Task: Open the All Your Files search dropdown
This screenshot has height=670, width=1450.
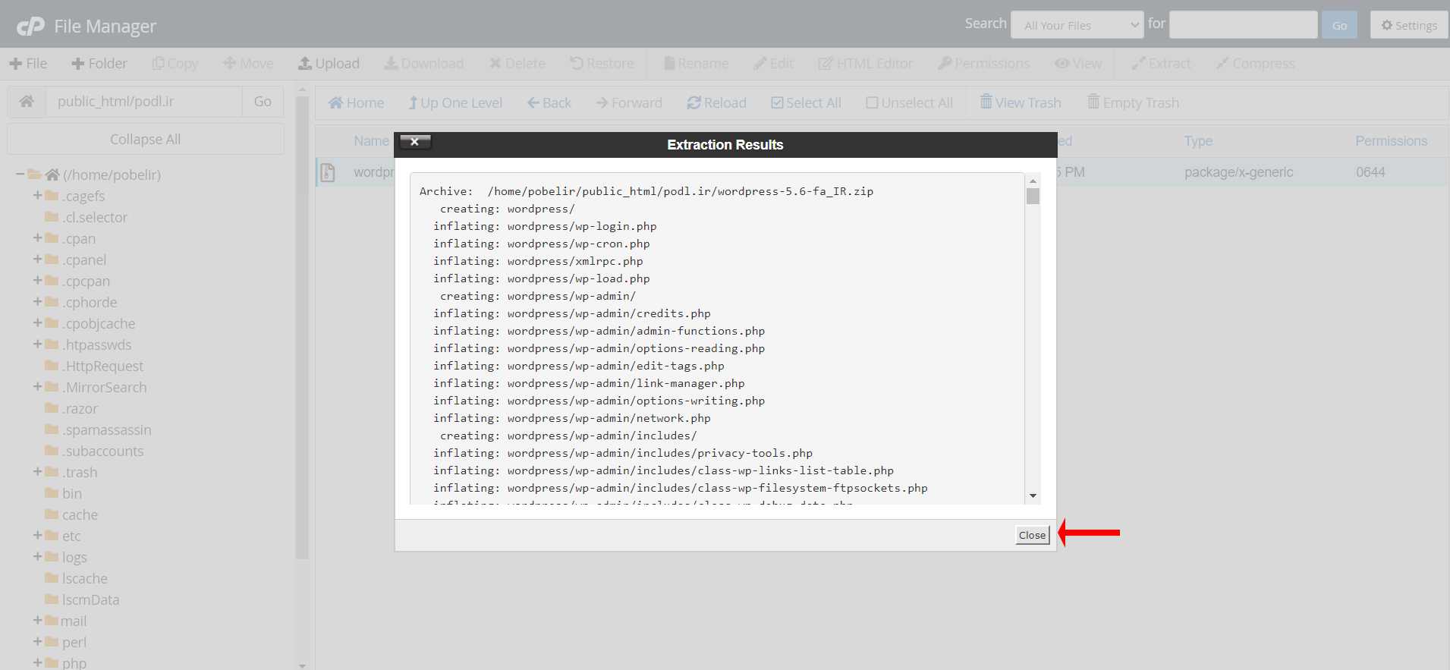Action: (x=1077, y=25)
